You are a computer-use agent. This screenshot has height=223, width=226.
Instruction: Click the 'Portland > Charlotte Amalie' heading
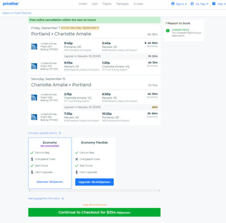point(61,34)
